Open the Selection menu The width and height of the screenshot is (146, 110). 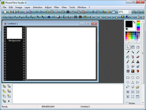click(38, 7)
